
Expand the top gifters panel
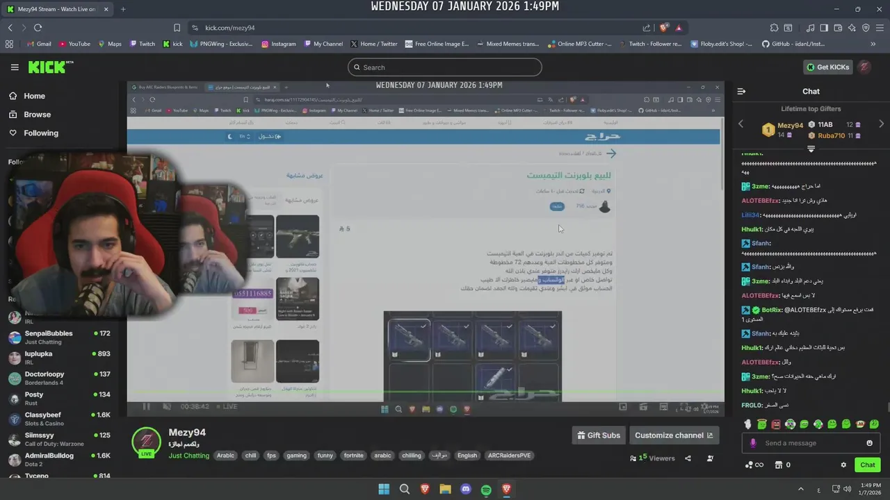click(x=811, y=149)
